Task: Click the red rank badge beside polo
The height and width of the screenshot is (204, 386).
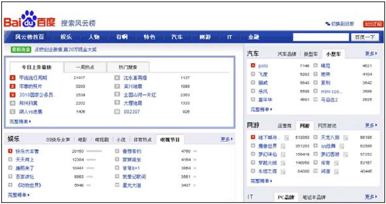Action: pyautogui.click(x=253, y=66)
